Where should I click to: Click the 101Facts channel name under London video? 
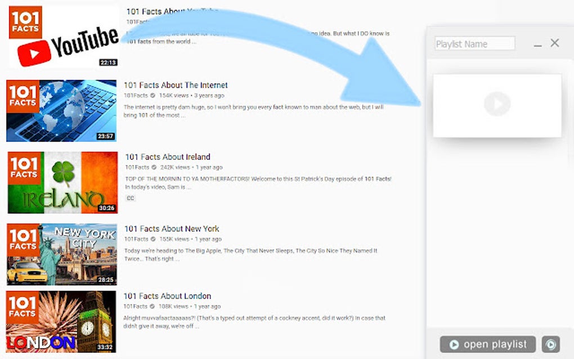point(135,306)
